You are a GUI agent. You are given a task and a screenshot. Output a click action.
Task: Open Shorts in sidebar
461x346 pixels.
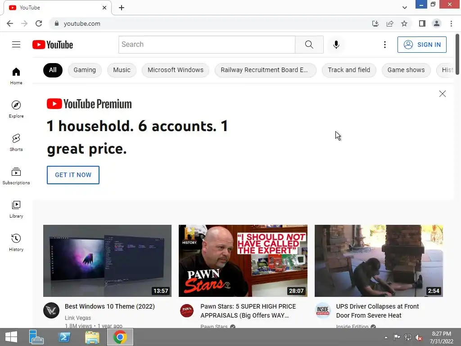tap(16, 142)
